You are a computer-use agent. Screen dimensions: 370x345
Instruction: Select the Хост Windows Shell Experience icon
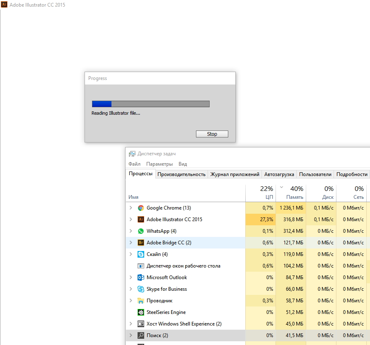(x=141, y=324)
